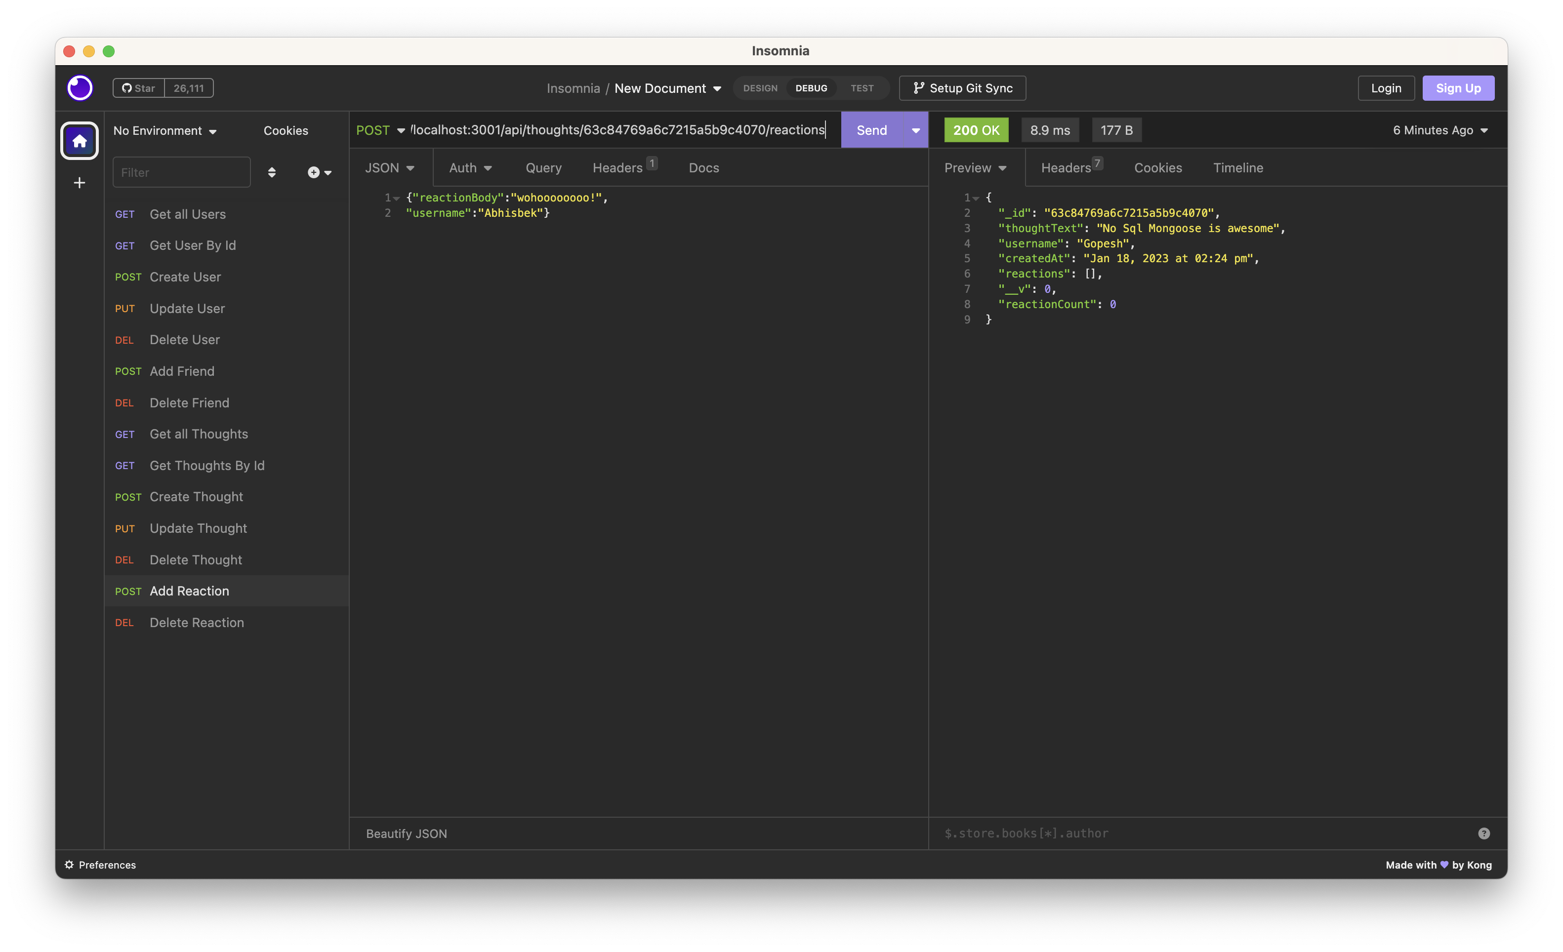Image resolution: width=1563 pixels, height=952 pixels.
Task: Switch to DESIGN mode
Action: pyautogui.click(x=760, y=88)
